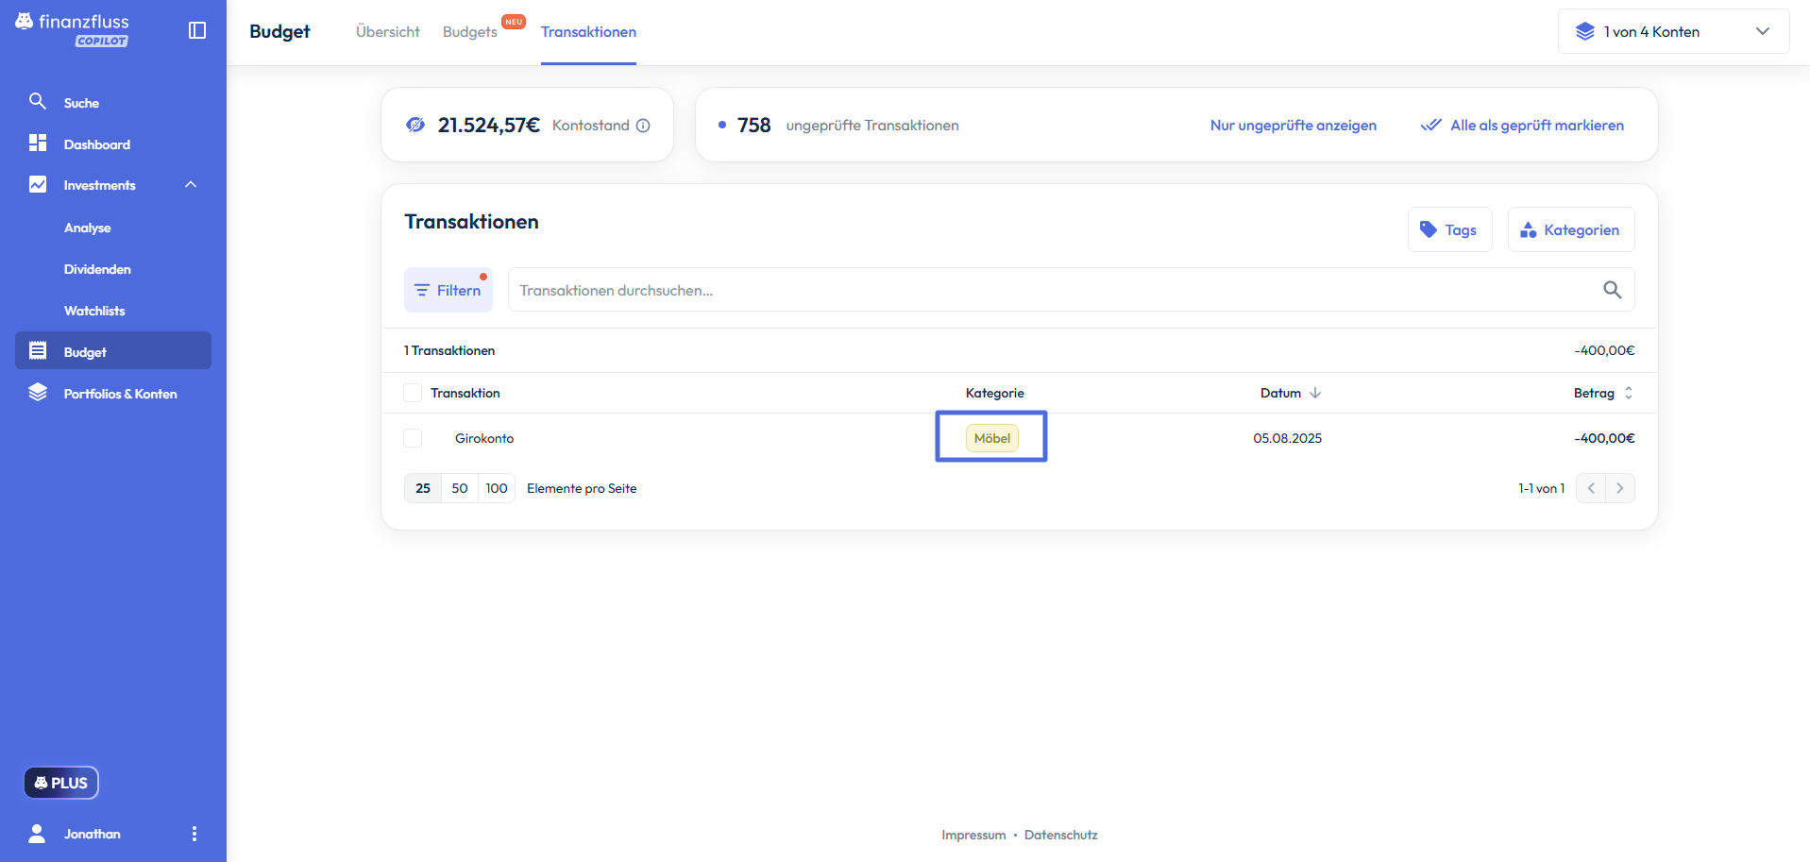The height and width of the screenshot is (862, 1810).
Task: Toggle hidden balance eye icon
Action: (415, 125)
